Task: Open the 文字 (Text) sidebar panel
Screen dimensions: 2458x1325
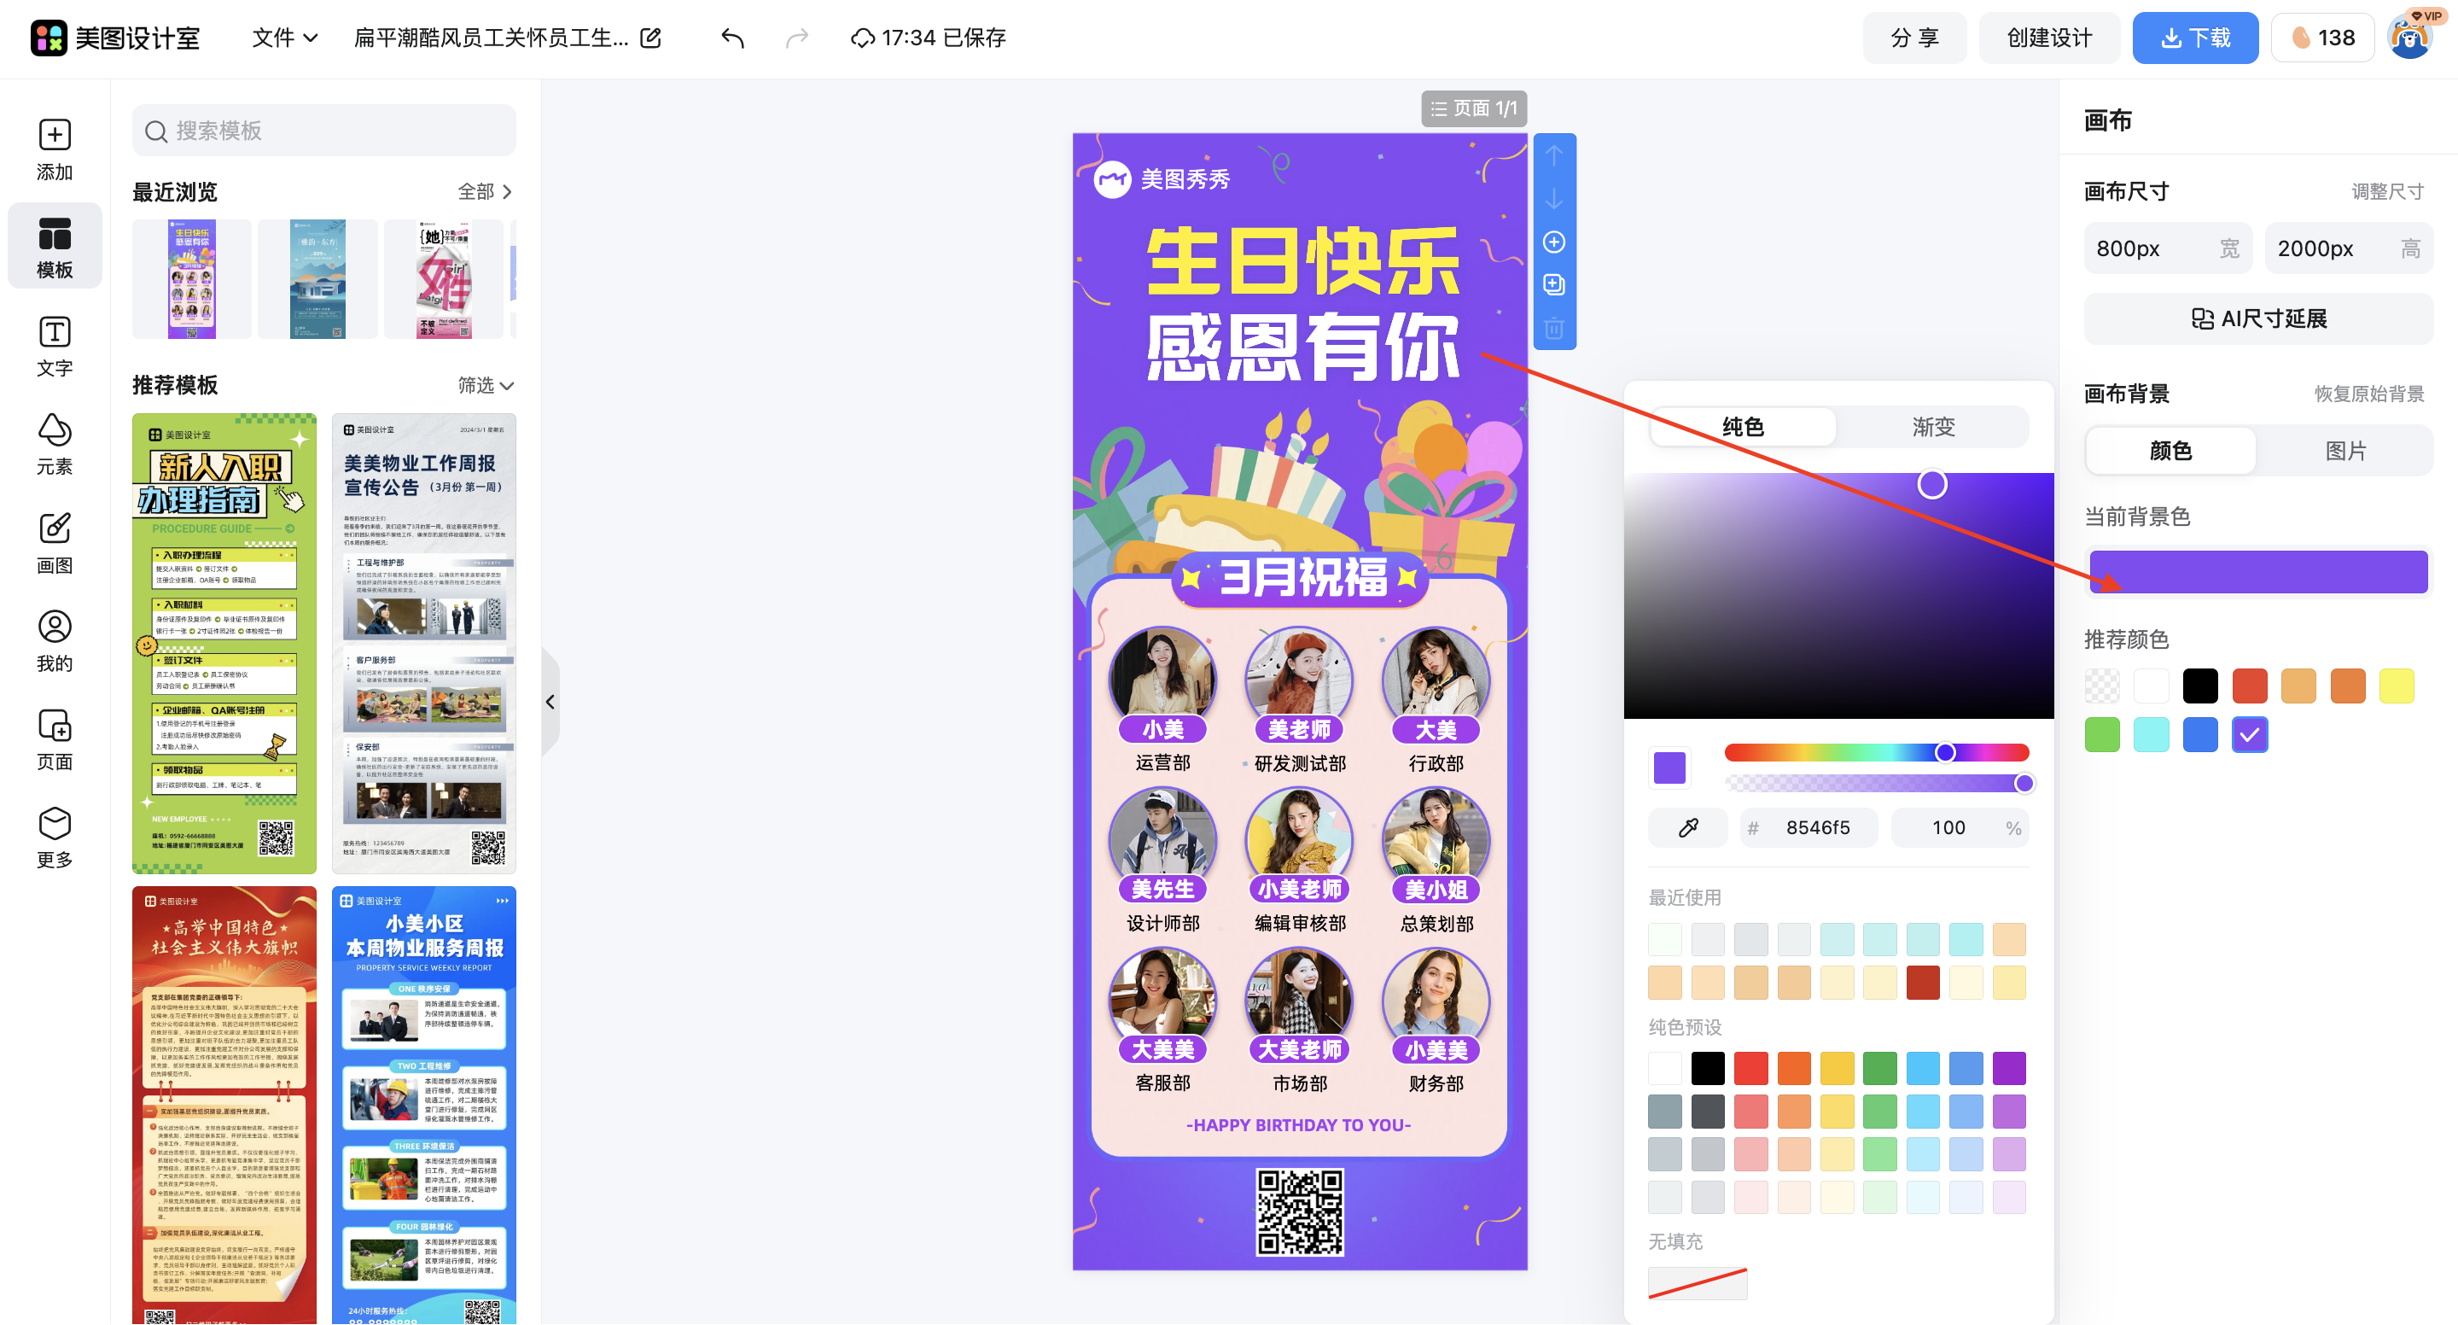Action: pyautogui.click(x=55, y=346)
